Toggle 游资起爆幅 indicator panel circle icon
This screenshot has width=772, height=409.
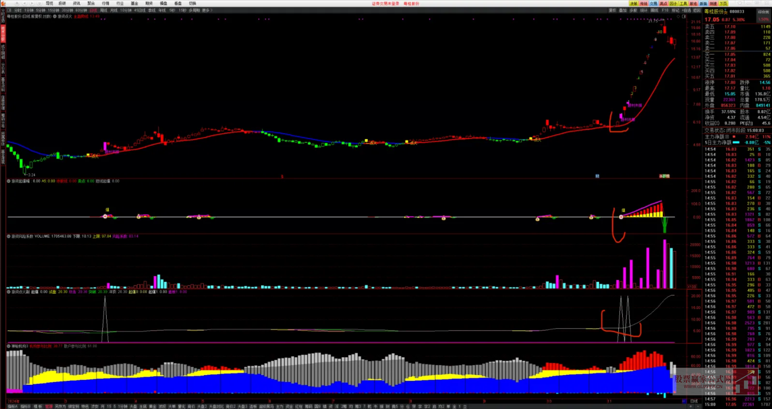coord(9,181)
